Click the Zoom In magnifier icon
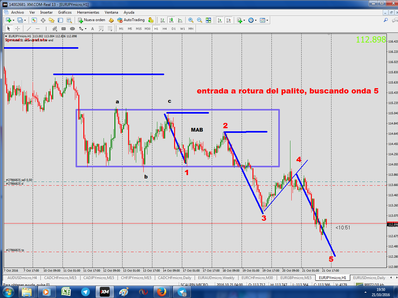Image resolution: width=398 pixels, height=298 pixels. pyautogui.click(x=191, y=20)
